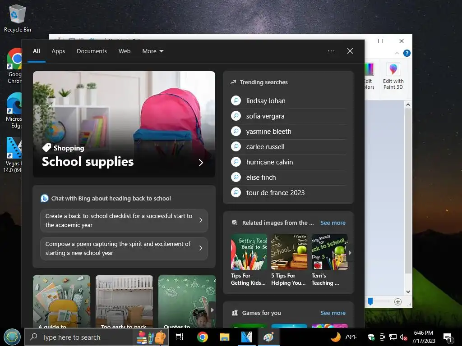This screenshot has height=346, width=462.
Task: Search trending term carlee russell
Action: [x=288, y=147]
